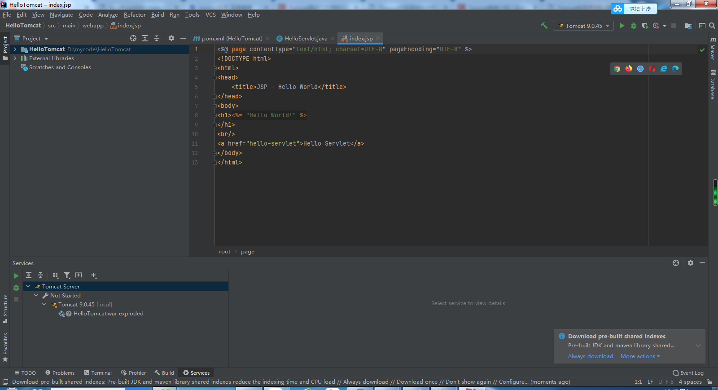Open Project Structure from the toolbar

pyautogui.click(x=688, y=26)
